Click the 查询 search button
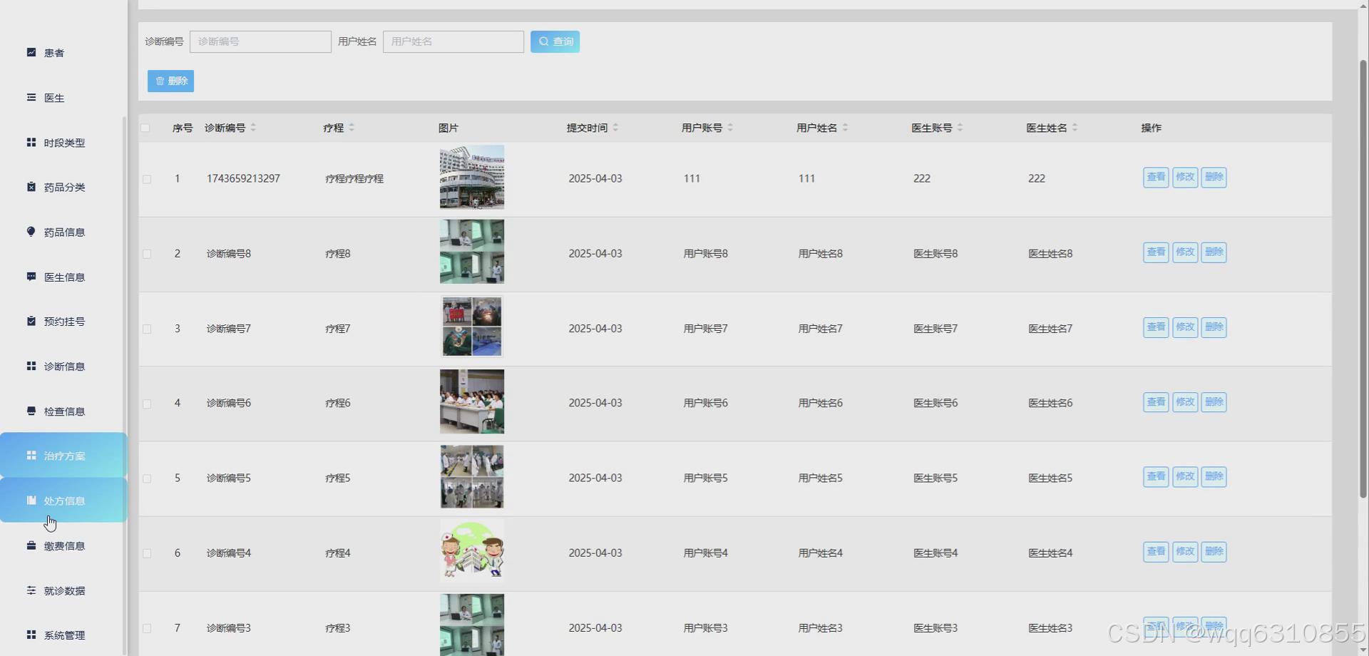Screen dimensions: 1369x656 pyautogui.click(x=555, y=41)
